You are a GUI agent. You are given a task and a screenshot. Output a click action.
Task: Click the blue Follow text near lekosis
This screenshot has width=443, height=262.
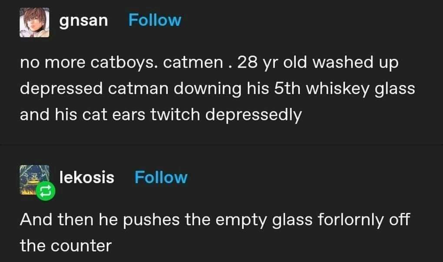click(161, 177)
